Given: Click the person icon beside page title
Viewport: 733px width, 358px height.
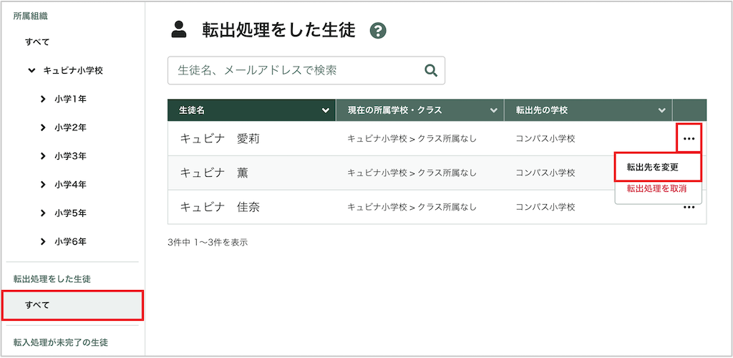Looking at the screenshot, I should (178, 30).
